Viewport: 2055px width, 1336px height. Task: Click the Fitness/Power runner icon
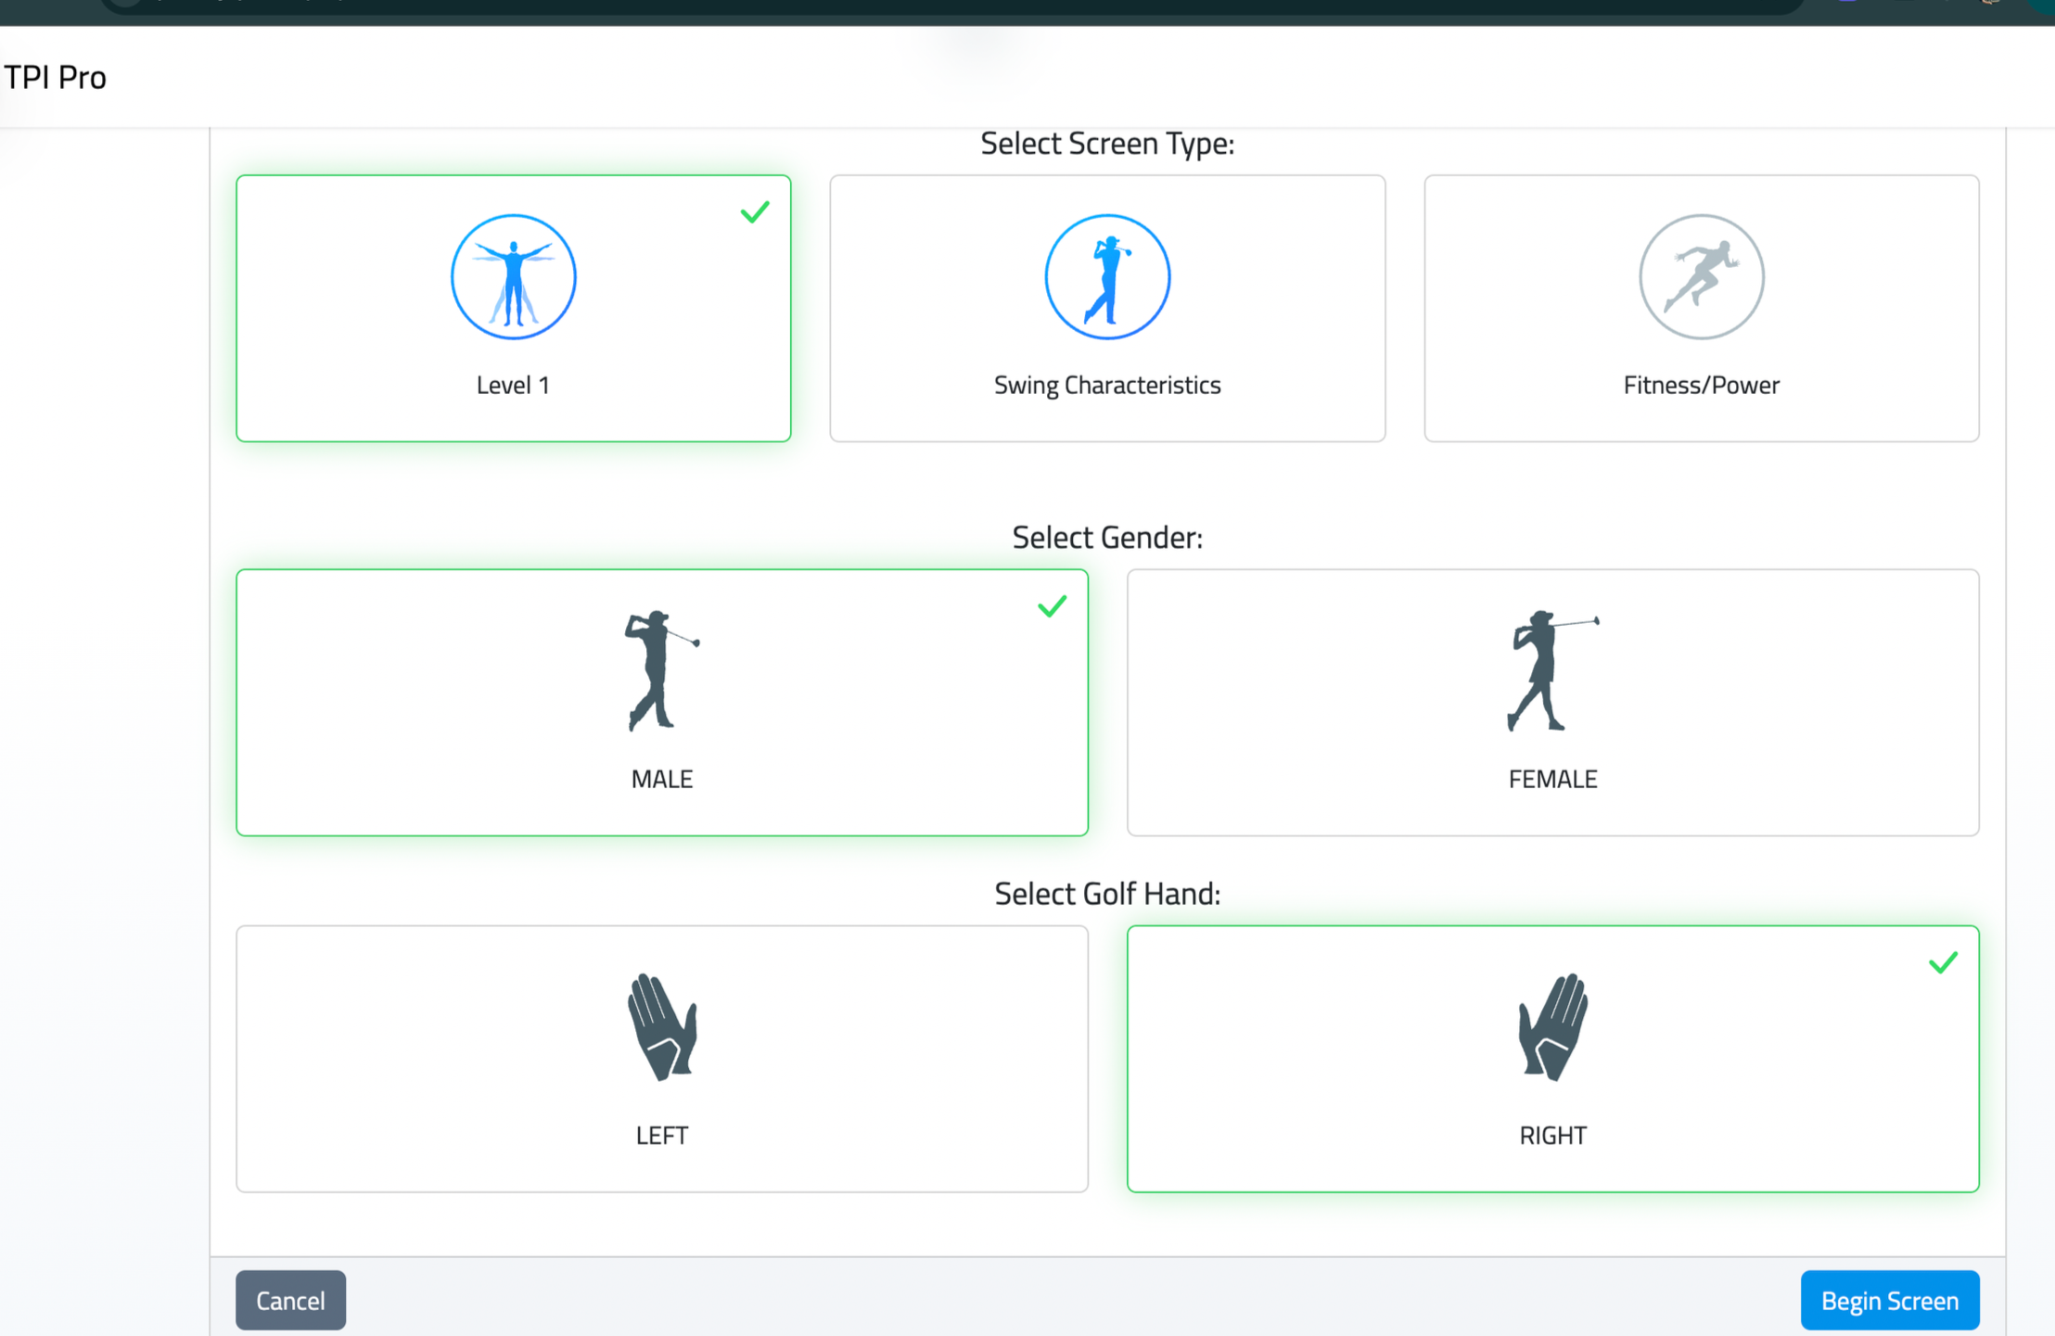1701,276
